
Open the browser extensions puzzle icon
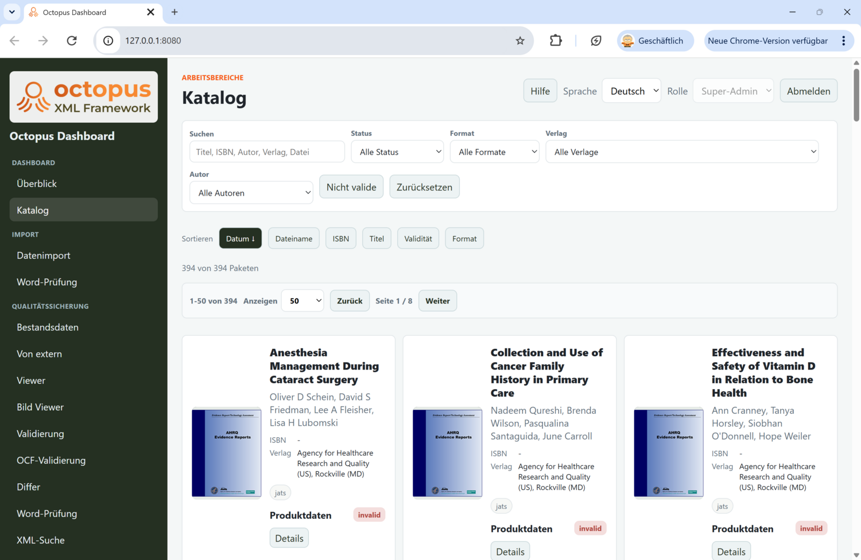click(556, 41)
